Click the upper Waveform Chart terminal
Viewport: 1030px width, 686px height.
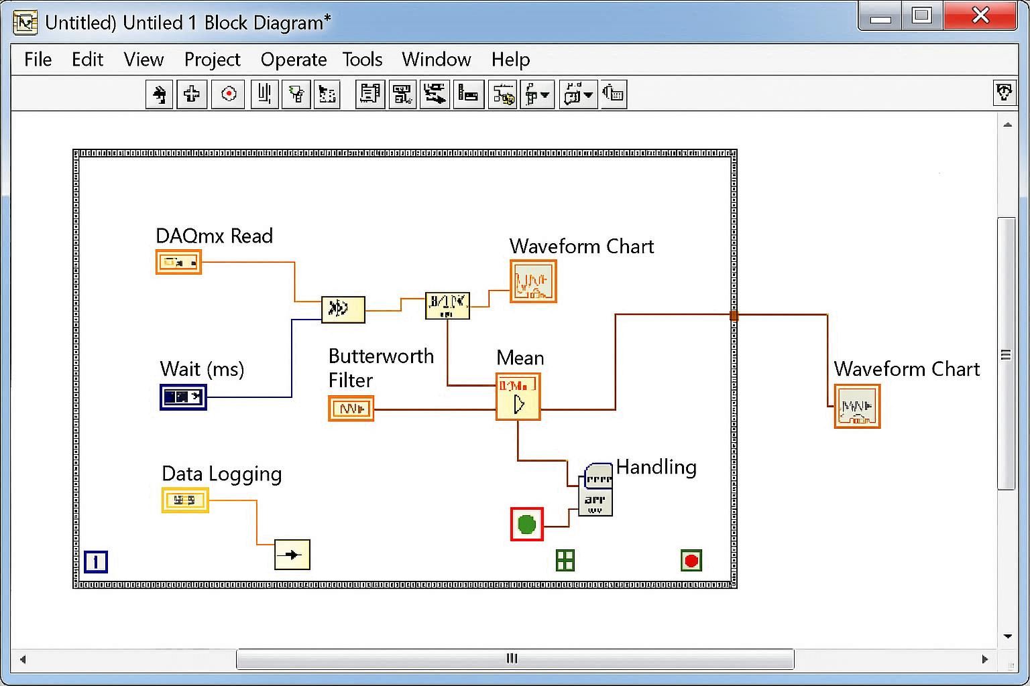[533, 281]
